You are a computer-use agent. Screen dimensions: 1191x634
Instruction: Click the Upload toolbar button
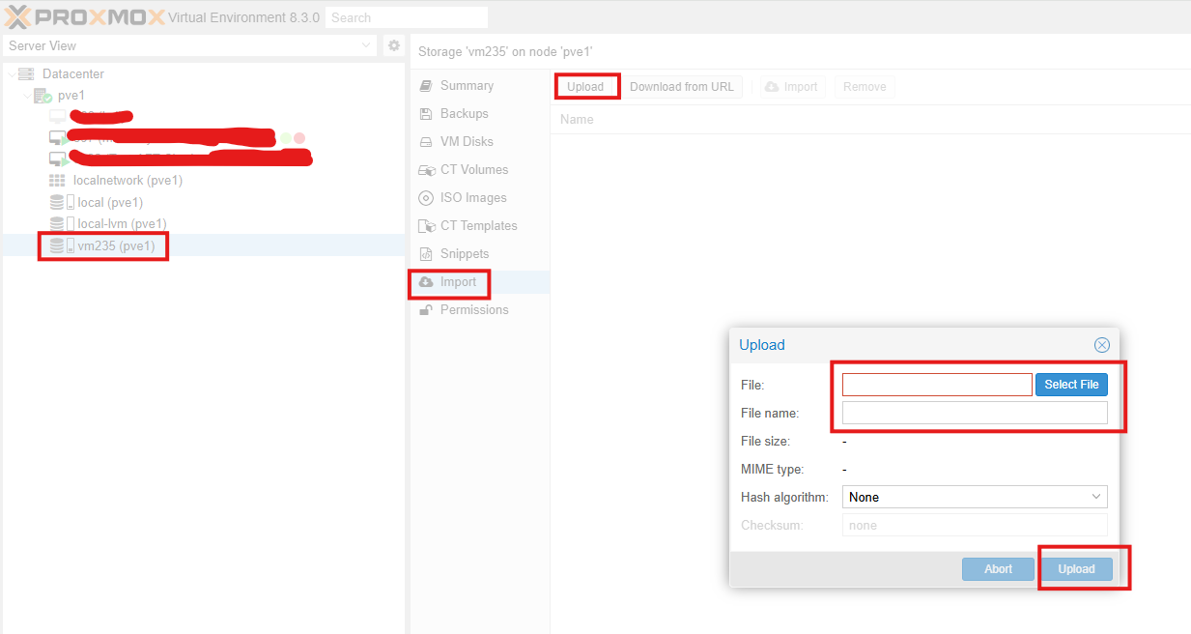tap(585, 87)
